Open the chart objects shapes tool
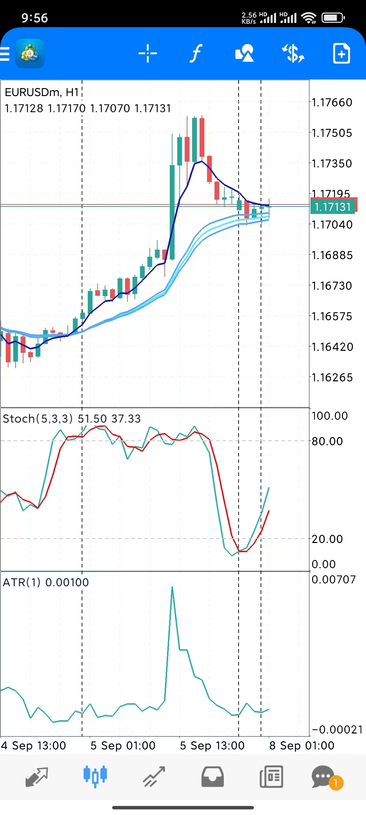The image size is (366, 815). 244,54
